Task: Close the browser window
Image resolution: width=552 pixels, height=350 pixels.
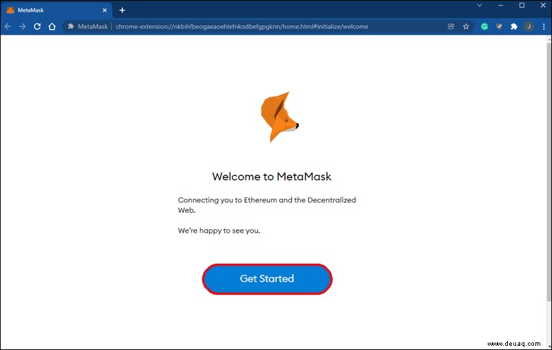Action: [543, 6]
